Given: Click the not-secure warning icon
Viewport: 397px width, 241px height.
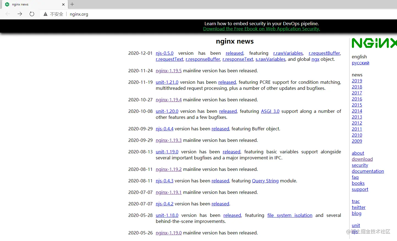Looking at the screenshot, I should [x=45, y=14].
